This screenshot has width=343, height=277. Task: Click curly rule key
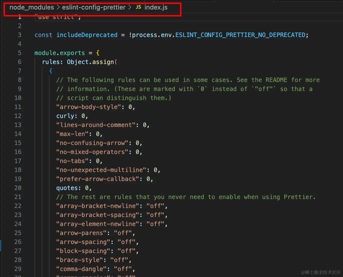[65, 116]
